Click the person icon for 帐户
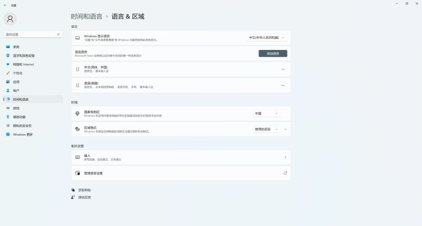The width and height of the screenshot is (422, 226). (x=8, y=90)
